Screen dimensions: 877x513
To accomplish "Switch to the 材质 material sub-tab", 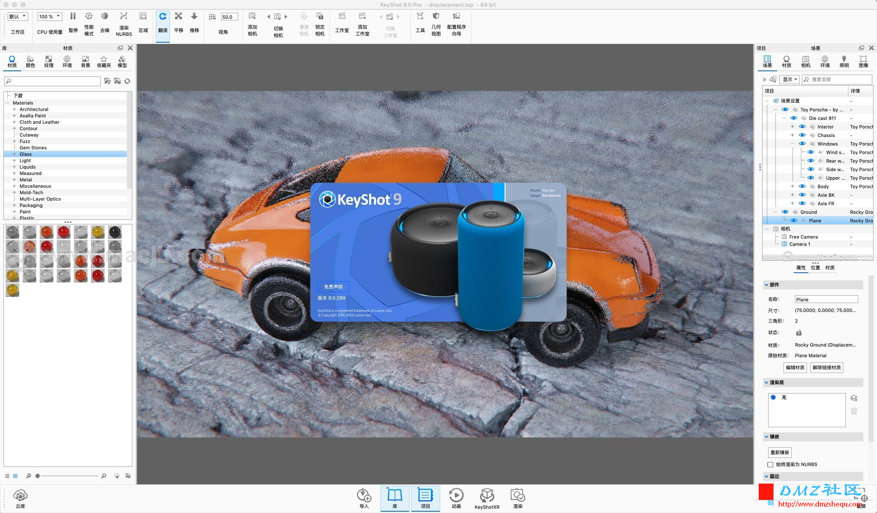I will click(x=830, y=268).
